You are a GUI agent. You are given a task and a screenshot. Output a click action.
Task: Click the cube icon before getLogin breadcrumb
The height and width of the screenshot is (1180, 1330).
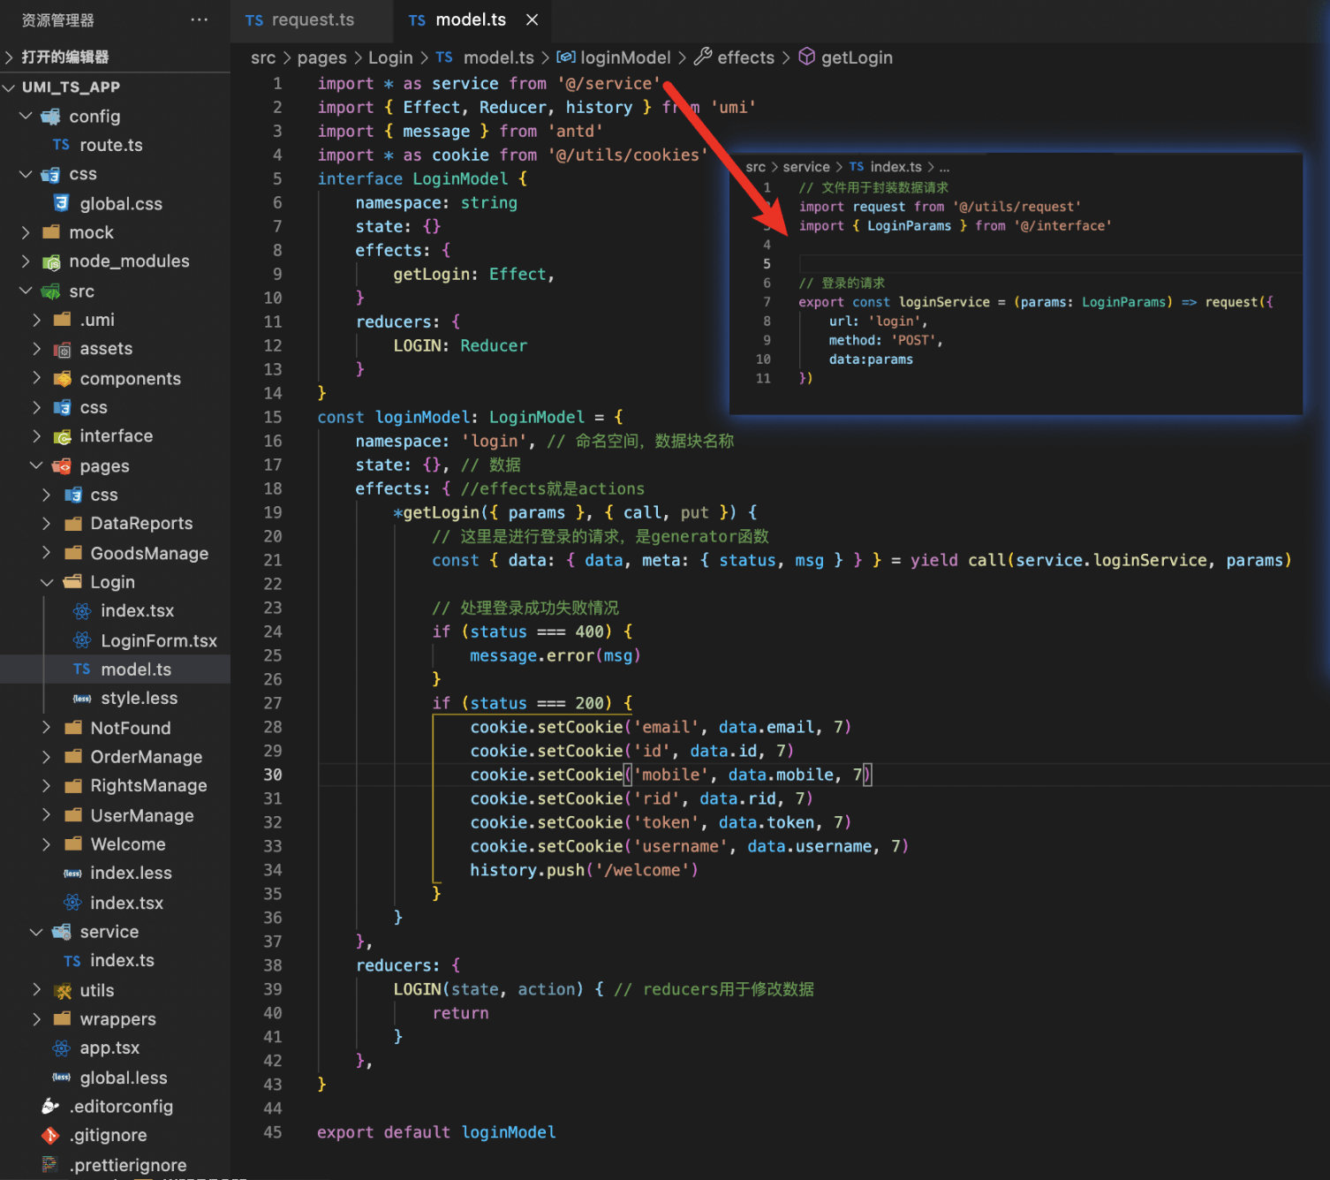point(806,57)
